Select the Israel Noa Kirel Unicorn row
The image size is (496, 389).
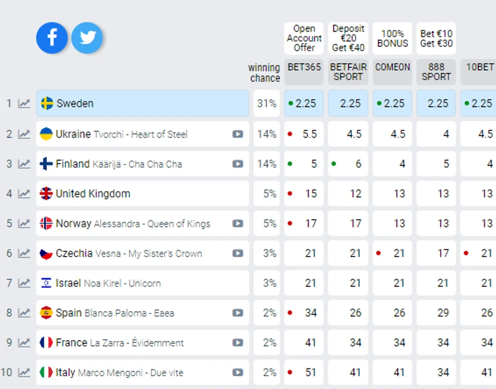(x=142, y=283)
